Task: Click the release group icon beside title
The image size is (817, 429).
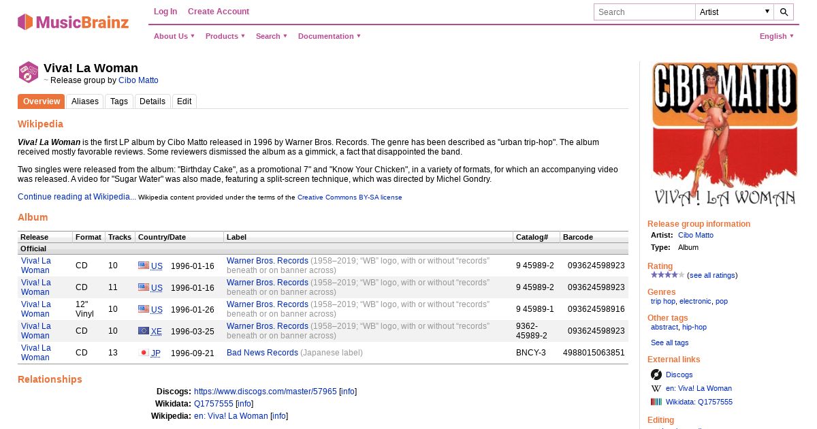Action: point(29,72)
